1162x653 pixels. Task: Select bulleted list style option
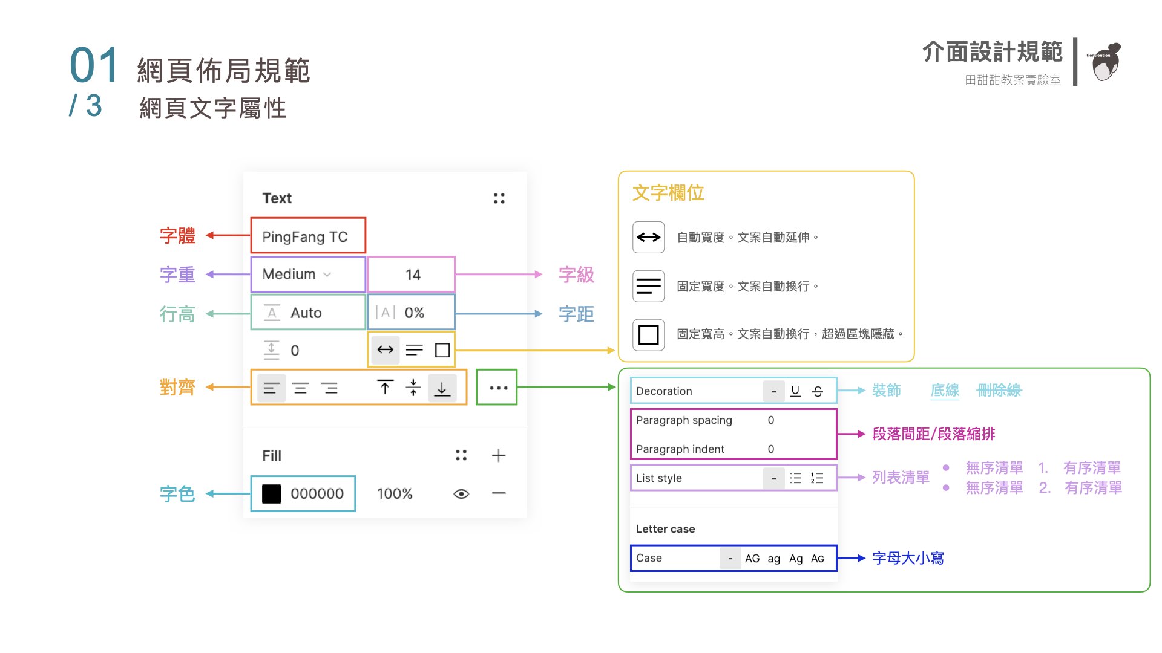click(x=796, y=478)
